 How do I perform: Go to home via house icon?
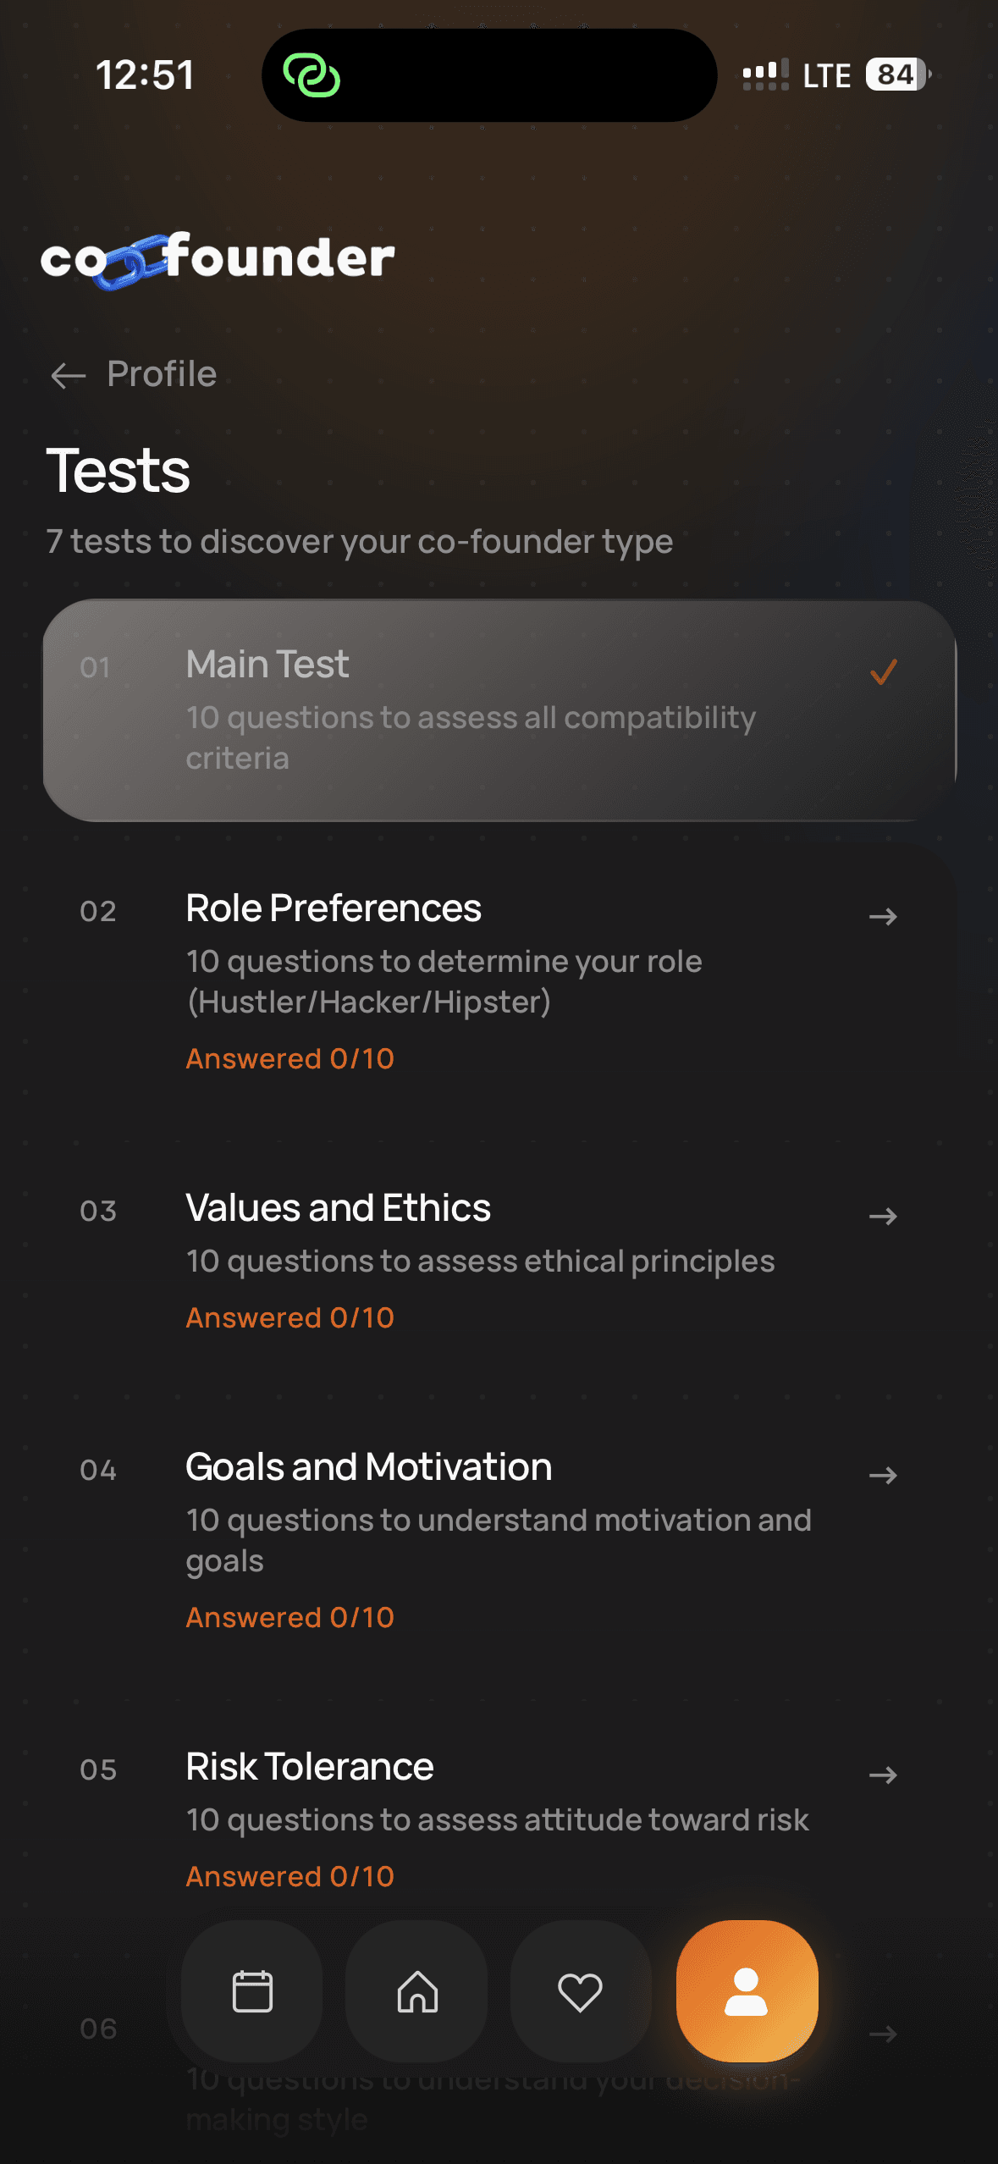(x=417, y=1991)
